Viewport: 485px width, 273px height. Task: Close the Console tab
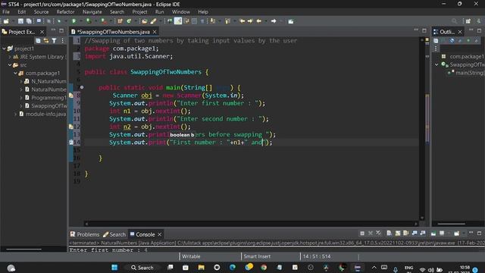point(160,234)
